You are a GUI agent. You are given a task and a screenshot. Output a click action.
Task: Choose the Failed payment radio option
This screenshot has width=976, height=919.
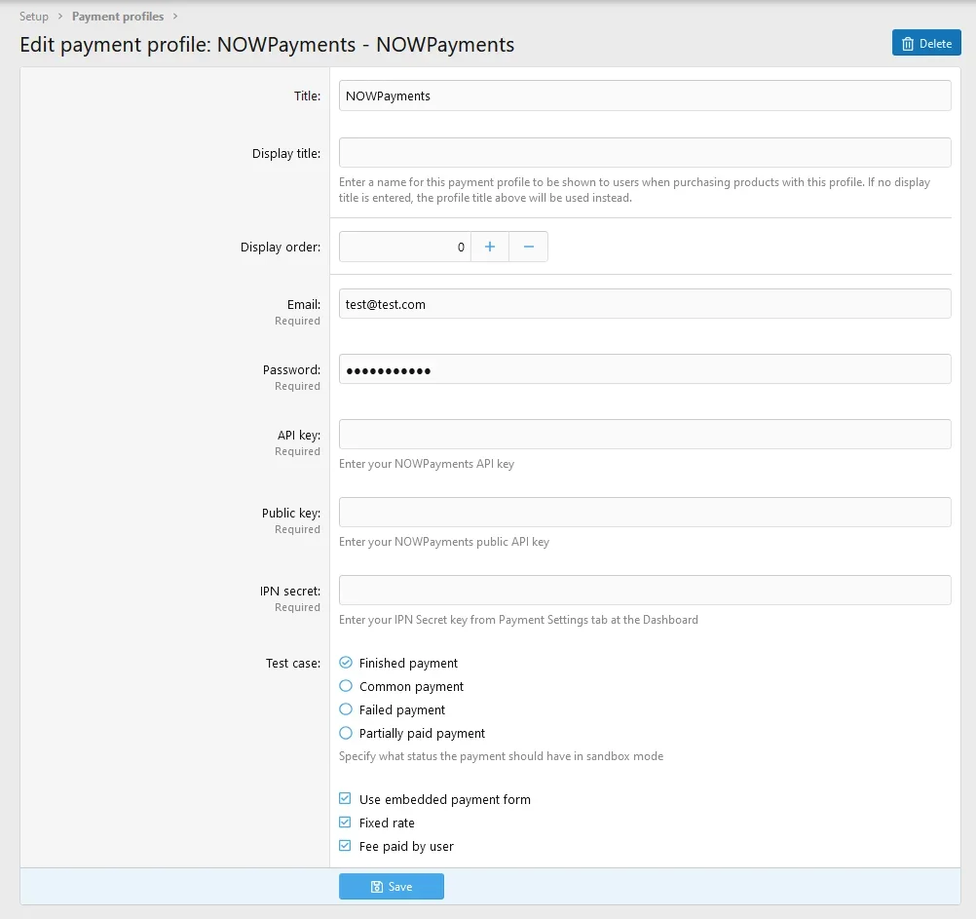coord(346,709)
